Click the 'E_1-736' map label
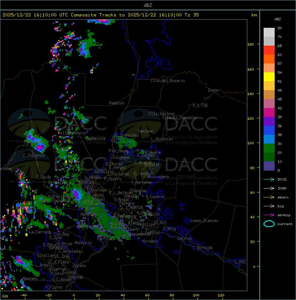 (200, 105)
